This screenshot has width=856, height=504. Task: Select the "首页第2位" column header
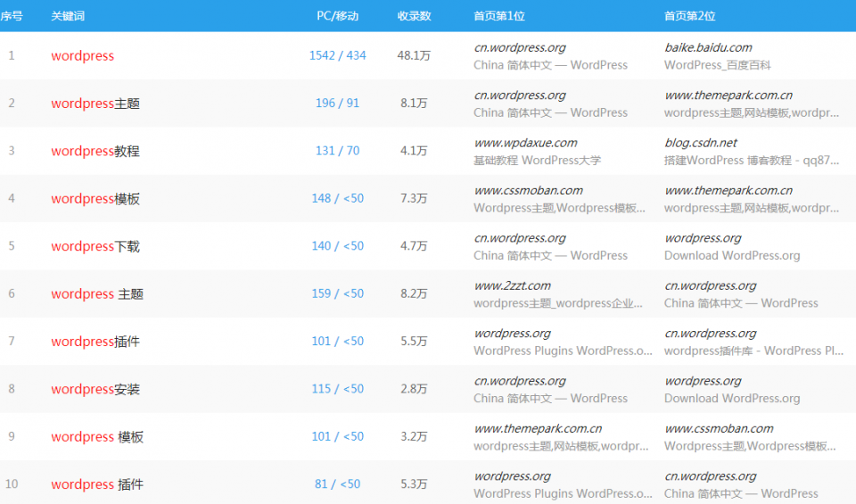690,16
